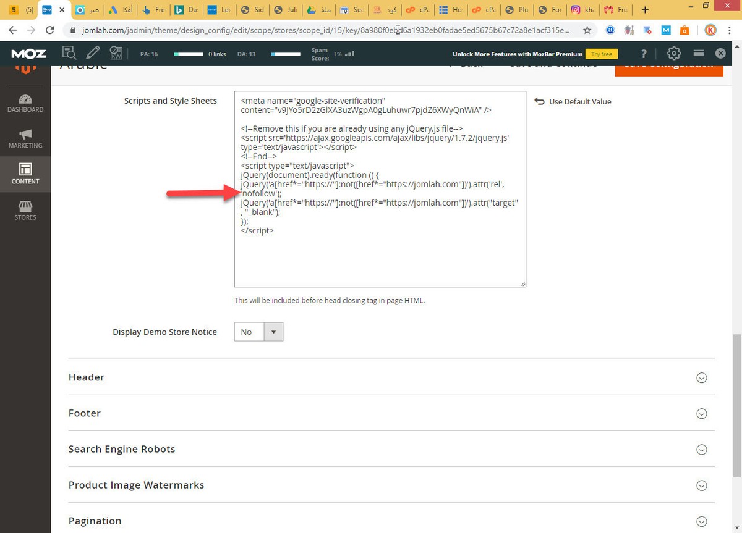Image resolution: width=742 pixels, height=533 pixels.
Task: Switch to the 'Fre' browser tab
Action: [x=153, y=10]
